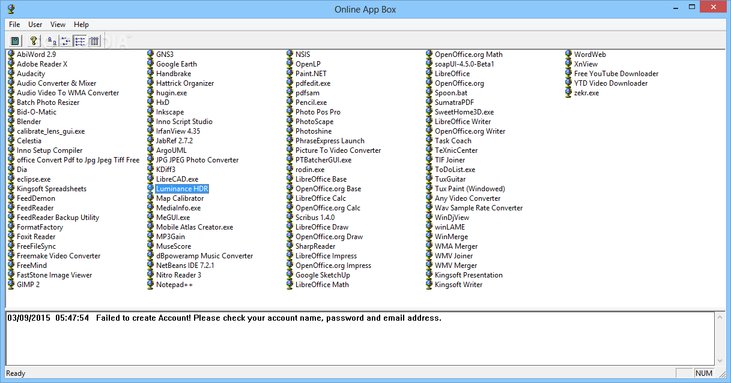The image size is (731, 383).
Task: Select Free YouTube Downloader
Action: 616,74
